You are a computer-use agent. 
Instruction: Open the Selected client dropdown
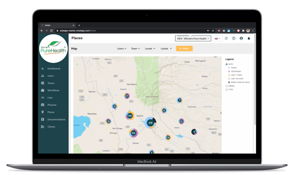(193, 39)
